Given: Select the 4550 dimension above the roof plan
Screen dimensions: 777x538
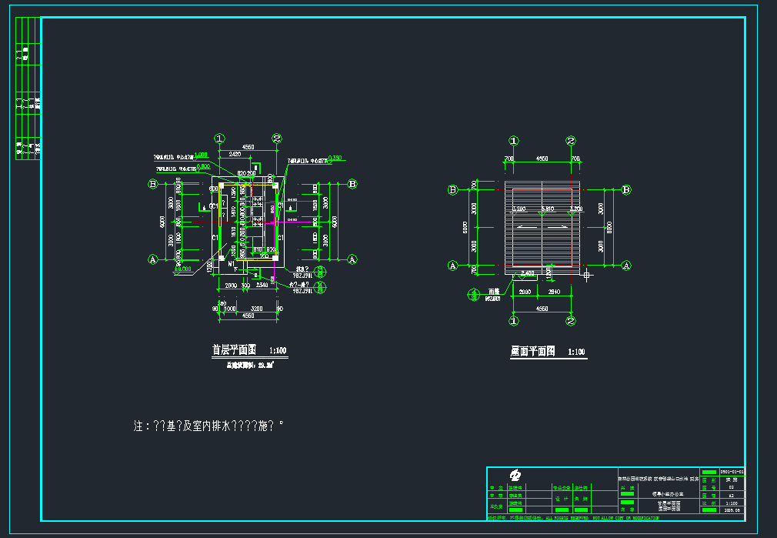Looking at the screenshot, I should click(x=542, y=159).
